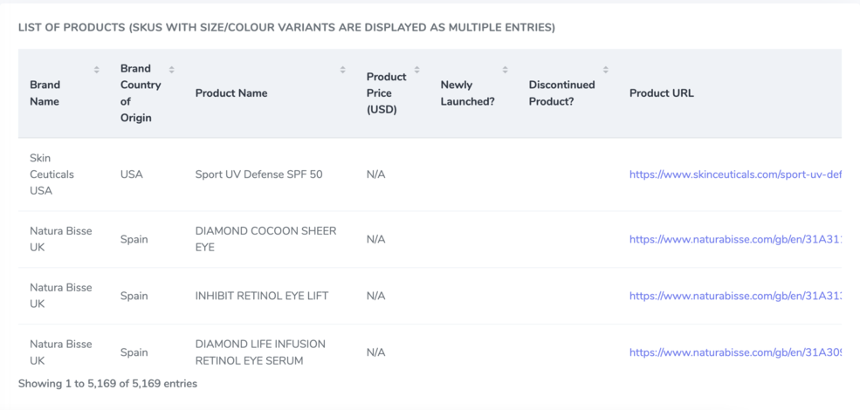Select the Sport UV Defense SPF 50 cell
860x410 pixels.
pos(258,174)
